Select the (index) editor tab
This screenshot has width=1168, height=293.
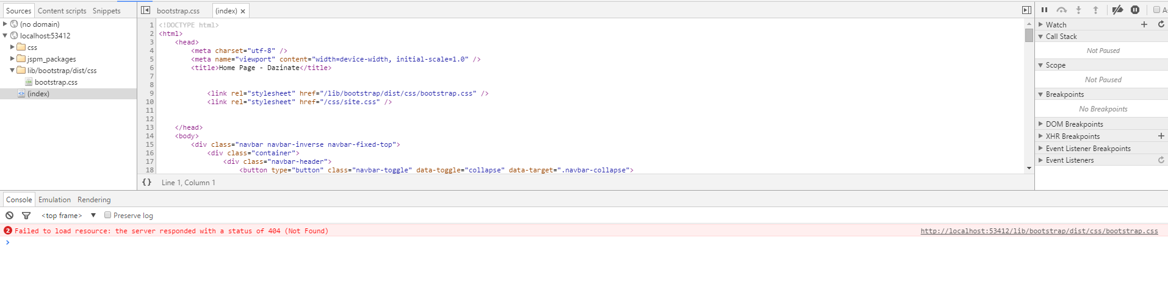[226, 10]
